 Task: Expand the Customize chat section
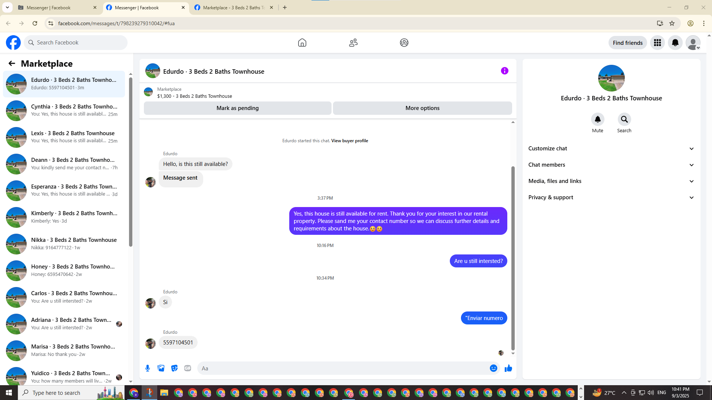pyautogui.click(x=611, y=149)
